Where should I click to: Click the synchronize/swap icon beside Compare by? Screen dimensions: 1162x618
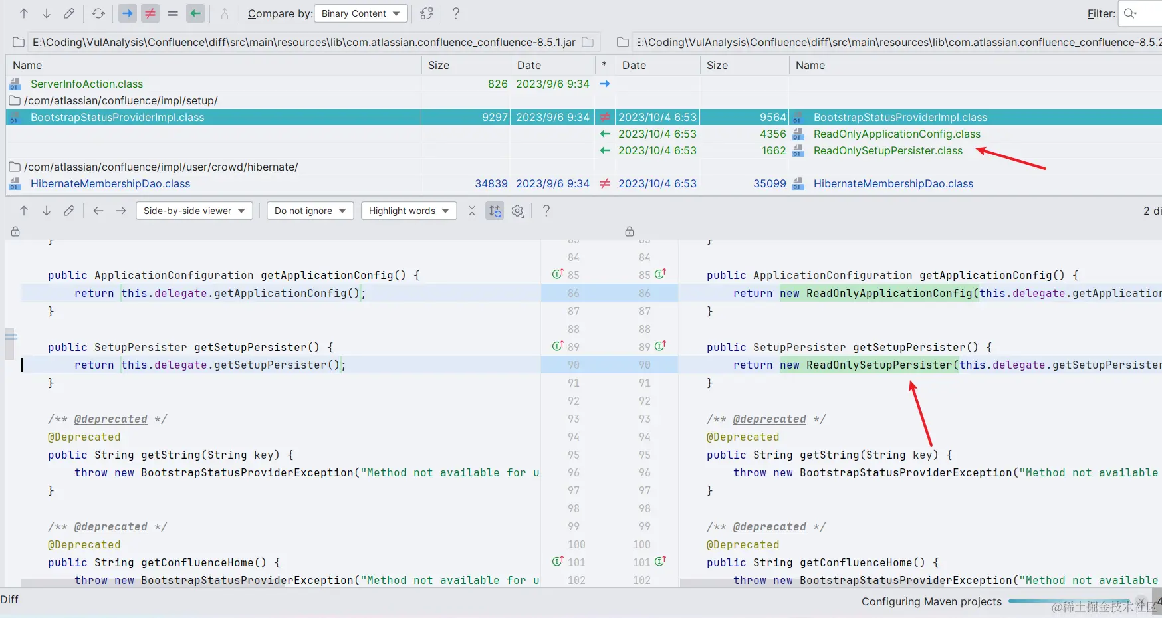(427, 13)
